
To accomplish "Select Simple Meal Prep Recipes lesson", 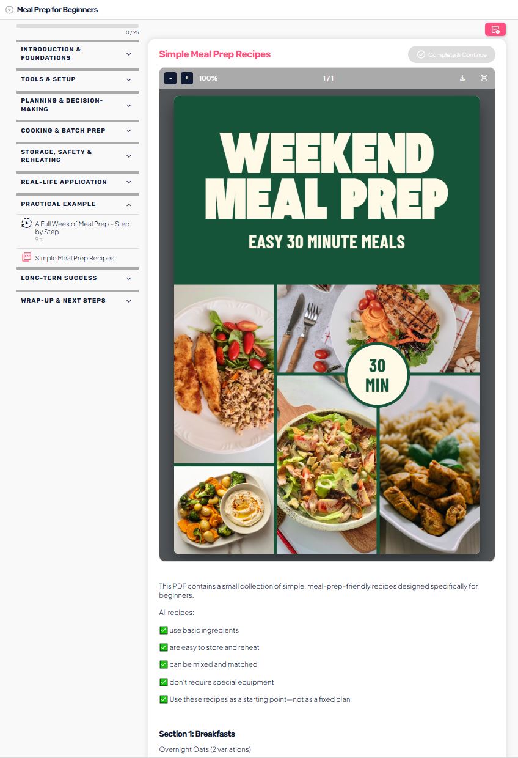I will [75, 258].
